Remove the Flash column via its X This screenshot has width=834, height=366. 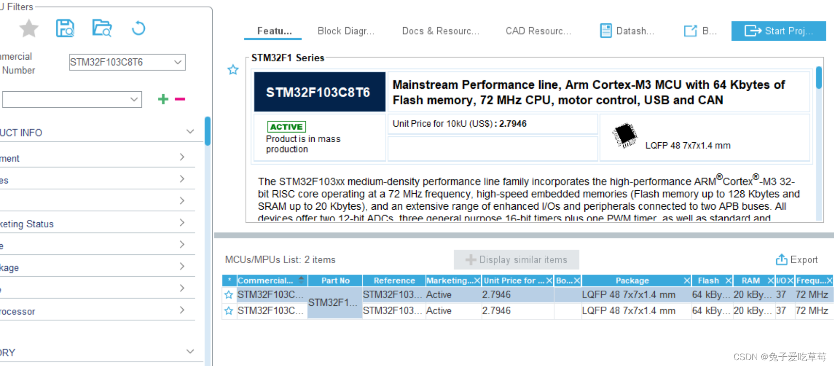pyautogui.click(x=728, y=281)
